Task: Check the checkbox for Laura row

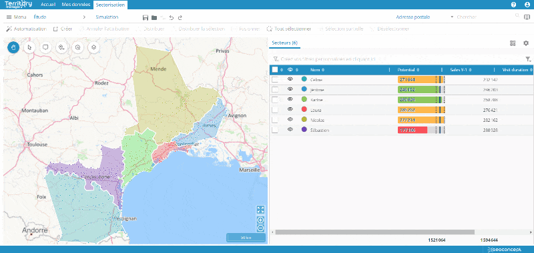Action: [x=275, y=110]
